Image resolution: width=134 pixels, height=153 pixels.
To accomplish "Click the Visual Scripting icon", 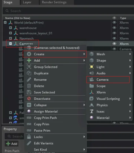I will 91,99.
